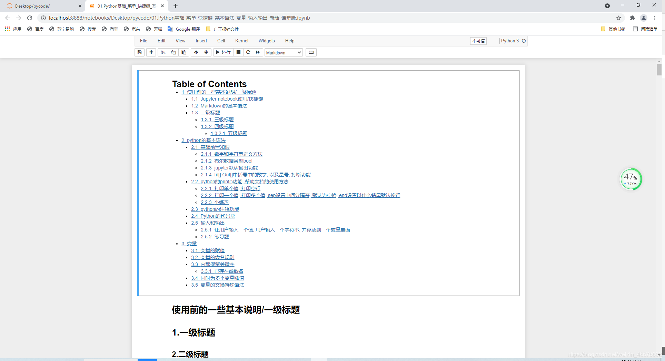Screen dimensions: 665x361
Task: Open the link 2.4 Python的代码块
Action: [x=213, y=216]
